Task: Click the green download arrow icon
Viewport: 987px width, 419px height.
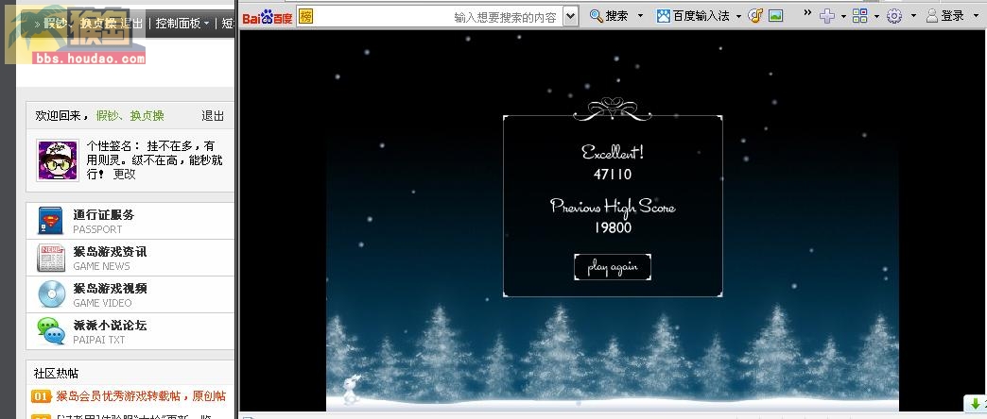Action: (x=975, y=403)
